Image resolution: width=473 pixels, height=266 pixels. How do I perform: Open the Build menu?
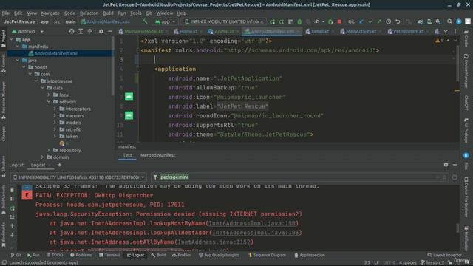(108, 13)
